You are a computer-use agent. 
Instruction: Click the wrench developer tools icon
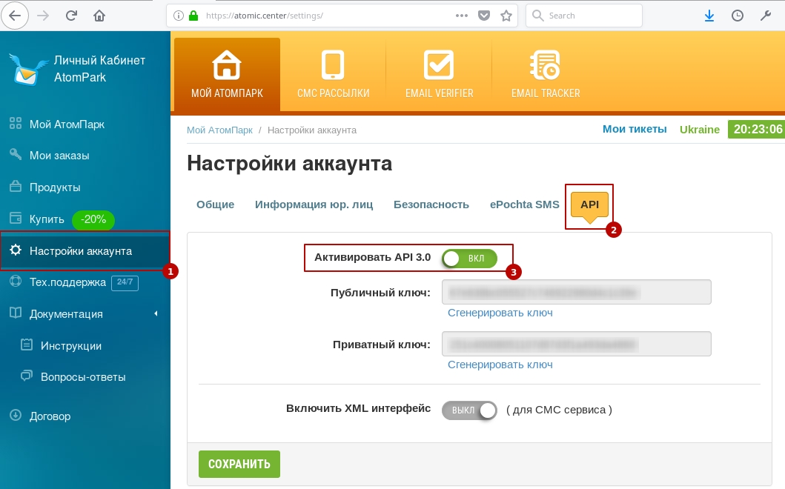[766, 16]
